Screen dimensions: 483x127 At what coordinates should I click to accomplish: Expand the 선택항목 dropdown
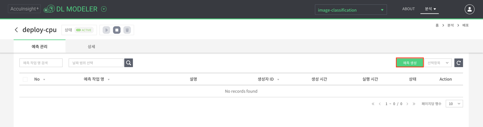point(438,63)
